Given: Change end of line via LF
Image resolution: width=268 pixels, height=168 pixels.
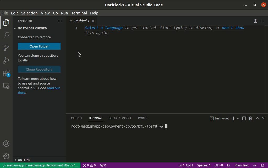Looking at the screenshot, I should pos(229,165).
